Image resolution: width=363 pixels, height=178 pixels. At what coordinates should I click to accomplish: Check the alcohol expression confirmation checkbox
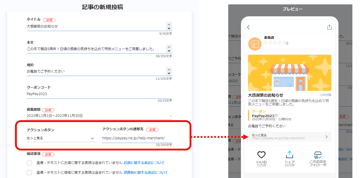(x=29, y=163)
